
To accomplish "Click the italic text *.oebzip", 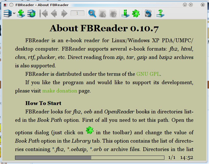I will [x=77, y=149].
